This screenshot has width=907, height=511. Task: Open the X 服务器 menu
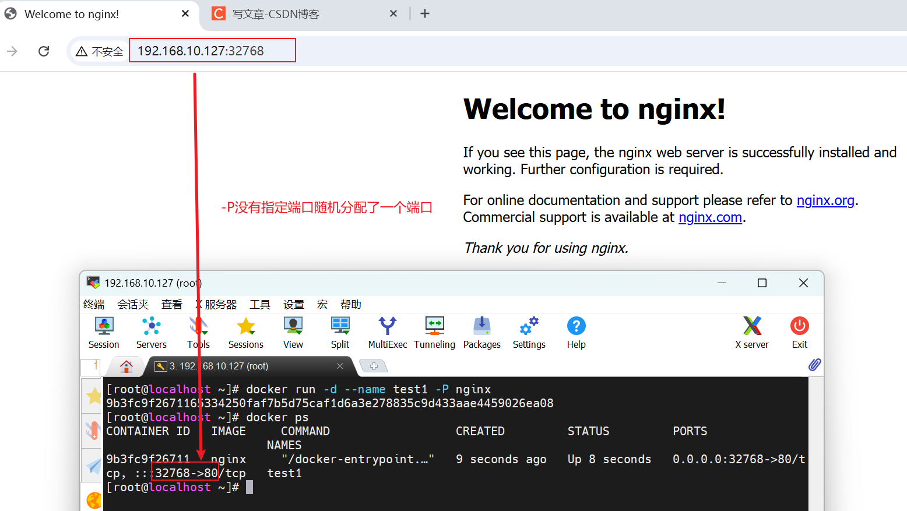coord(216,304)
